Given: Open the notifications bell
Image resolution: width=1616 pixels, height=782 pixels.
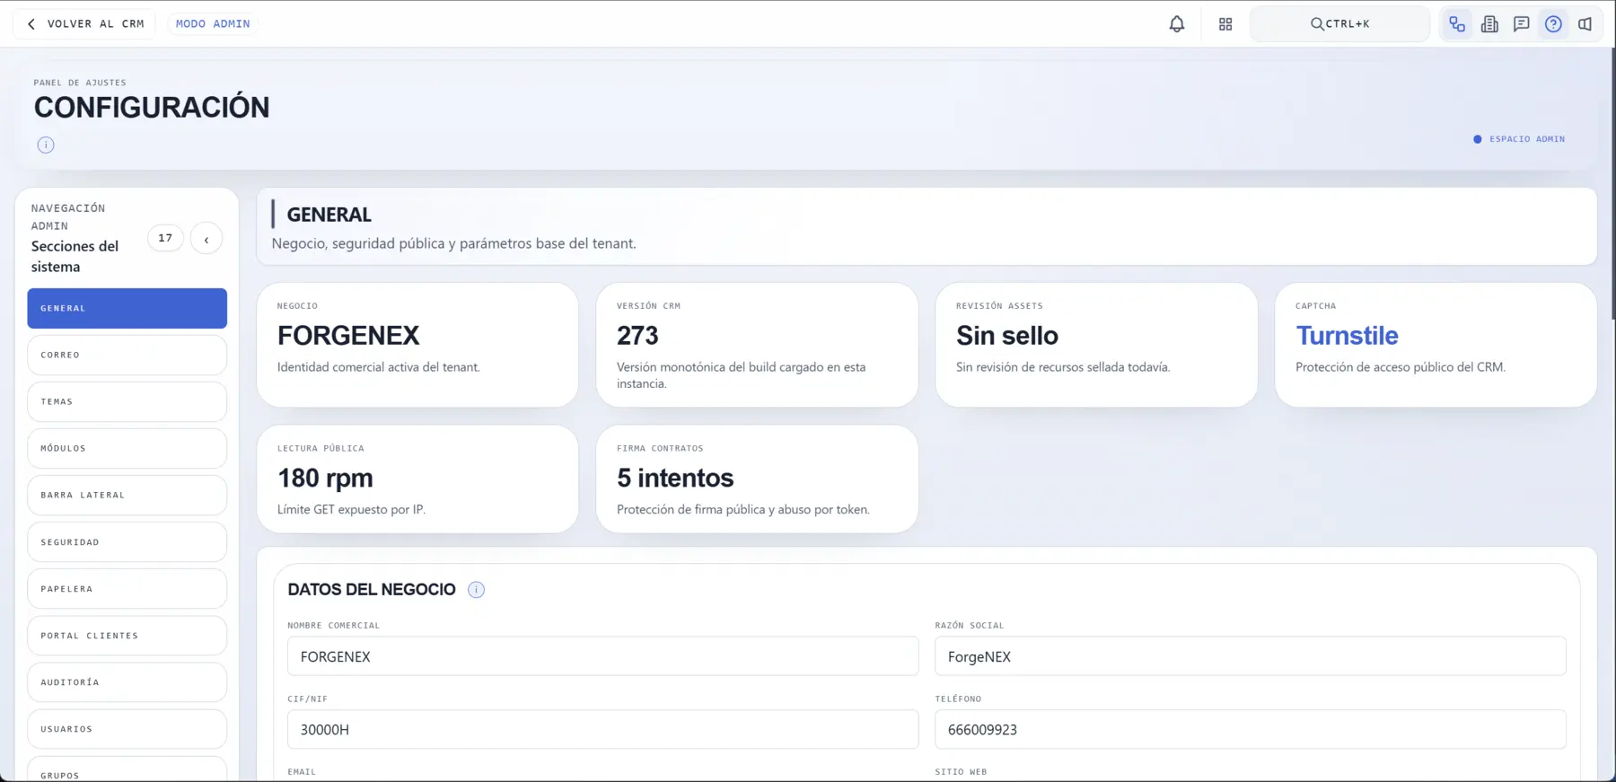Looking at the screenshot, I should click(x=1176, y=24).
